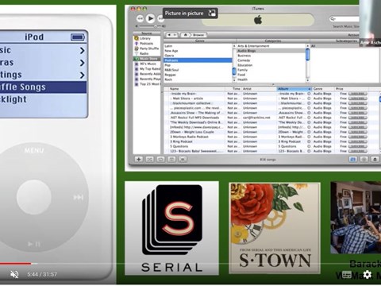The width and height of the screenshot is (381, 286).
Task: Select Library in the iTunes Source list
Action: [147, 38]
